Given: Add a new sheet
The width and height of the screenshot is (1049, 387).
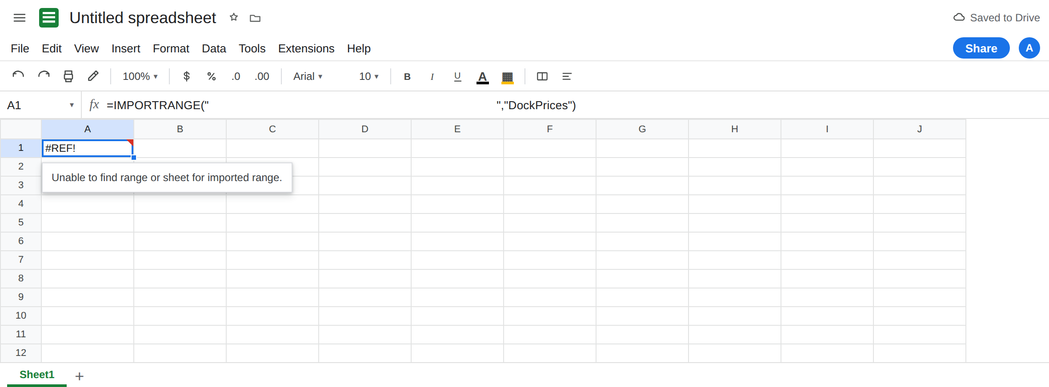Looking at the screenshot, I should pyautogui.click(x=80, y=376).
